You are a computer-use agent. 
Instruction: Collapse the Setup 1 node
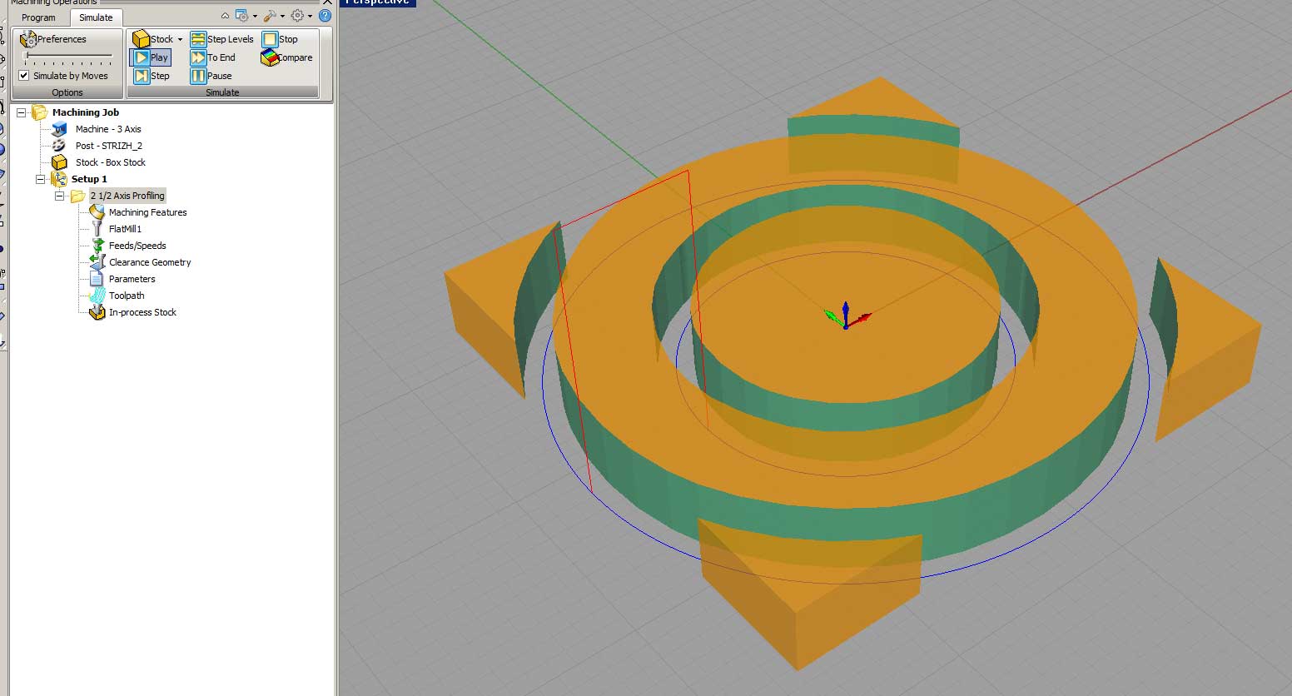click(40, 179)
